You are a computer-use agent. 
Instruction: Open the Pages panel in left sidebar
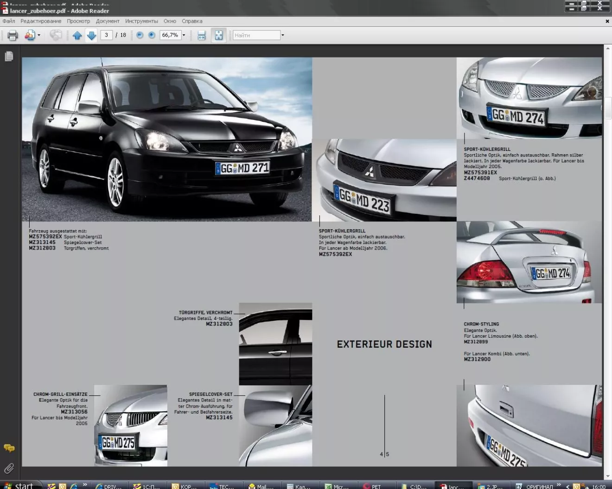(9, 56)
